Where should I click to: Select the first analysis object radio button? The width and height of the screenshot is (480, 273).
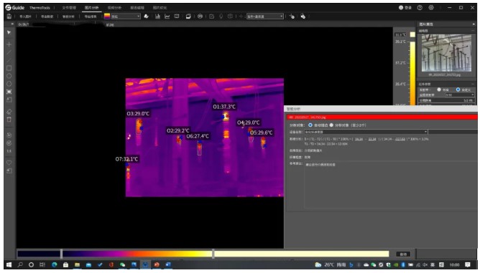pos(310,125)
